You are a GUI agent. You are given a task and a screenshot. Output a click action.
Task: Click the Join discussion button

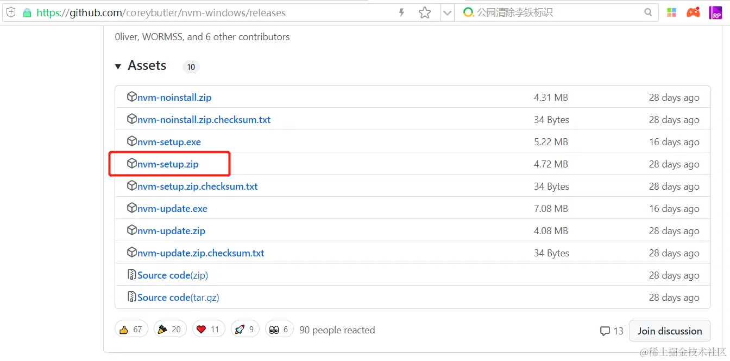(670, 331)
